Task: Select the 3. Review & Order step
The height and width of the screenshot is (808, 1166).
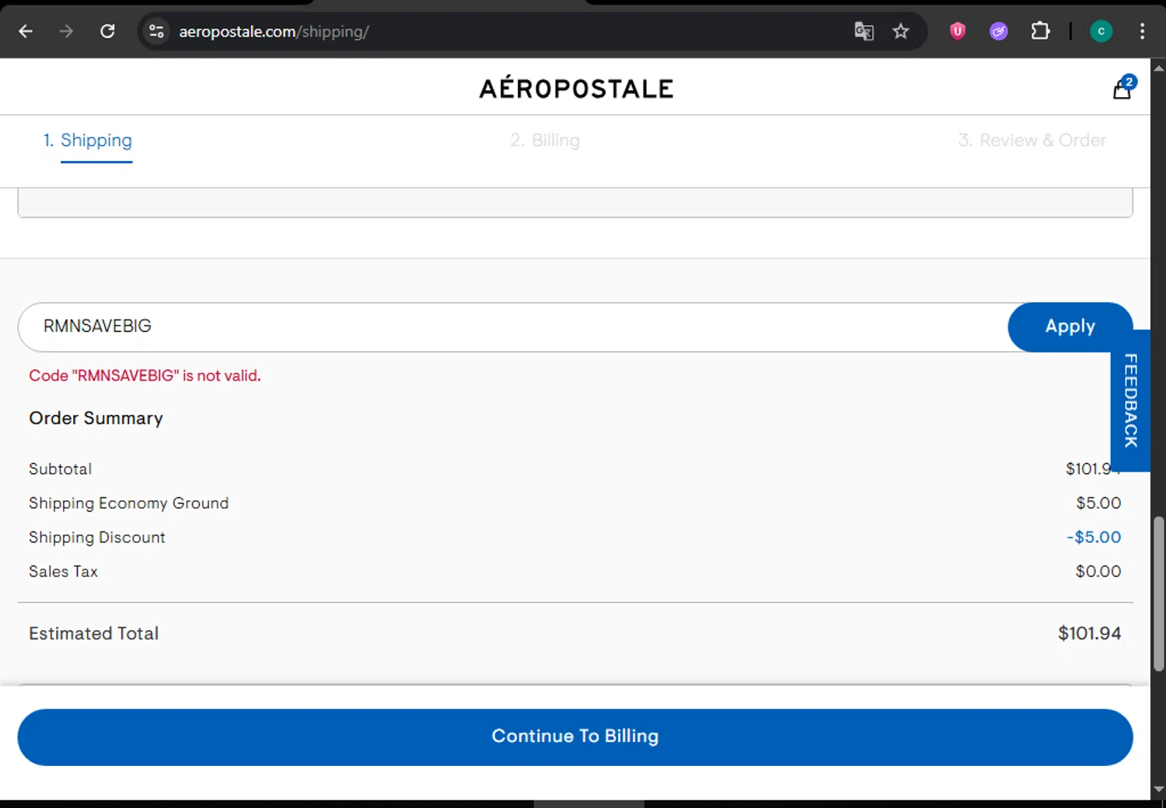Action: (1032, 141)
